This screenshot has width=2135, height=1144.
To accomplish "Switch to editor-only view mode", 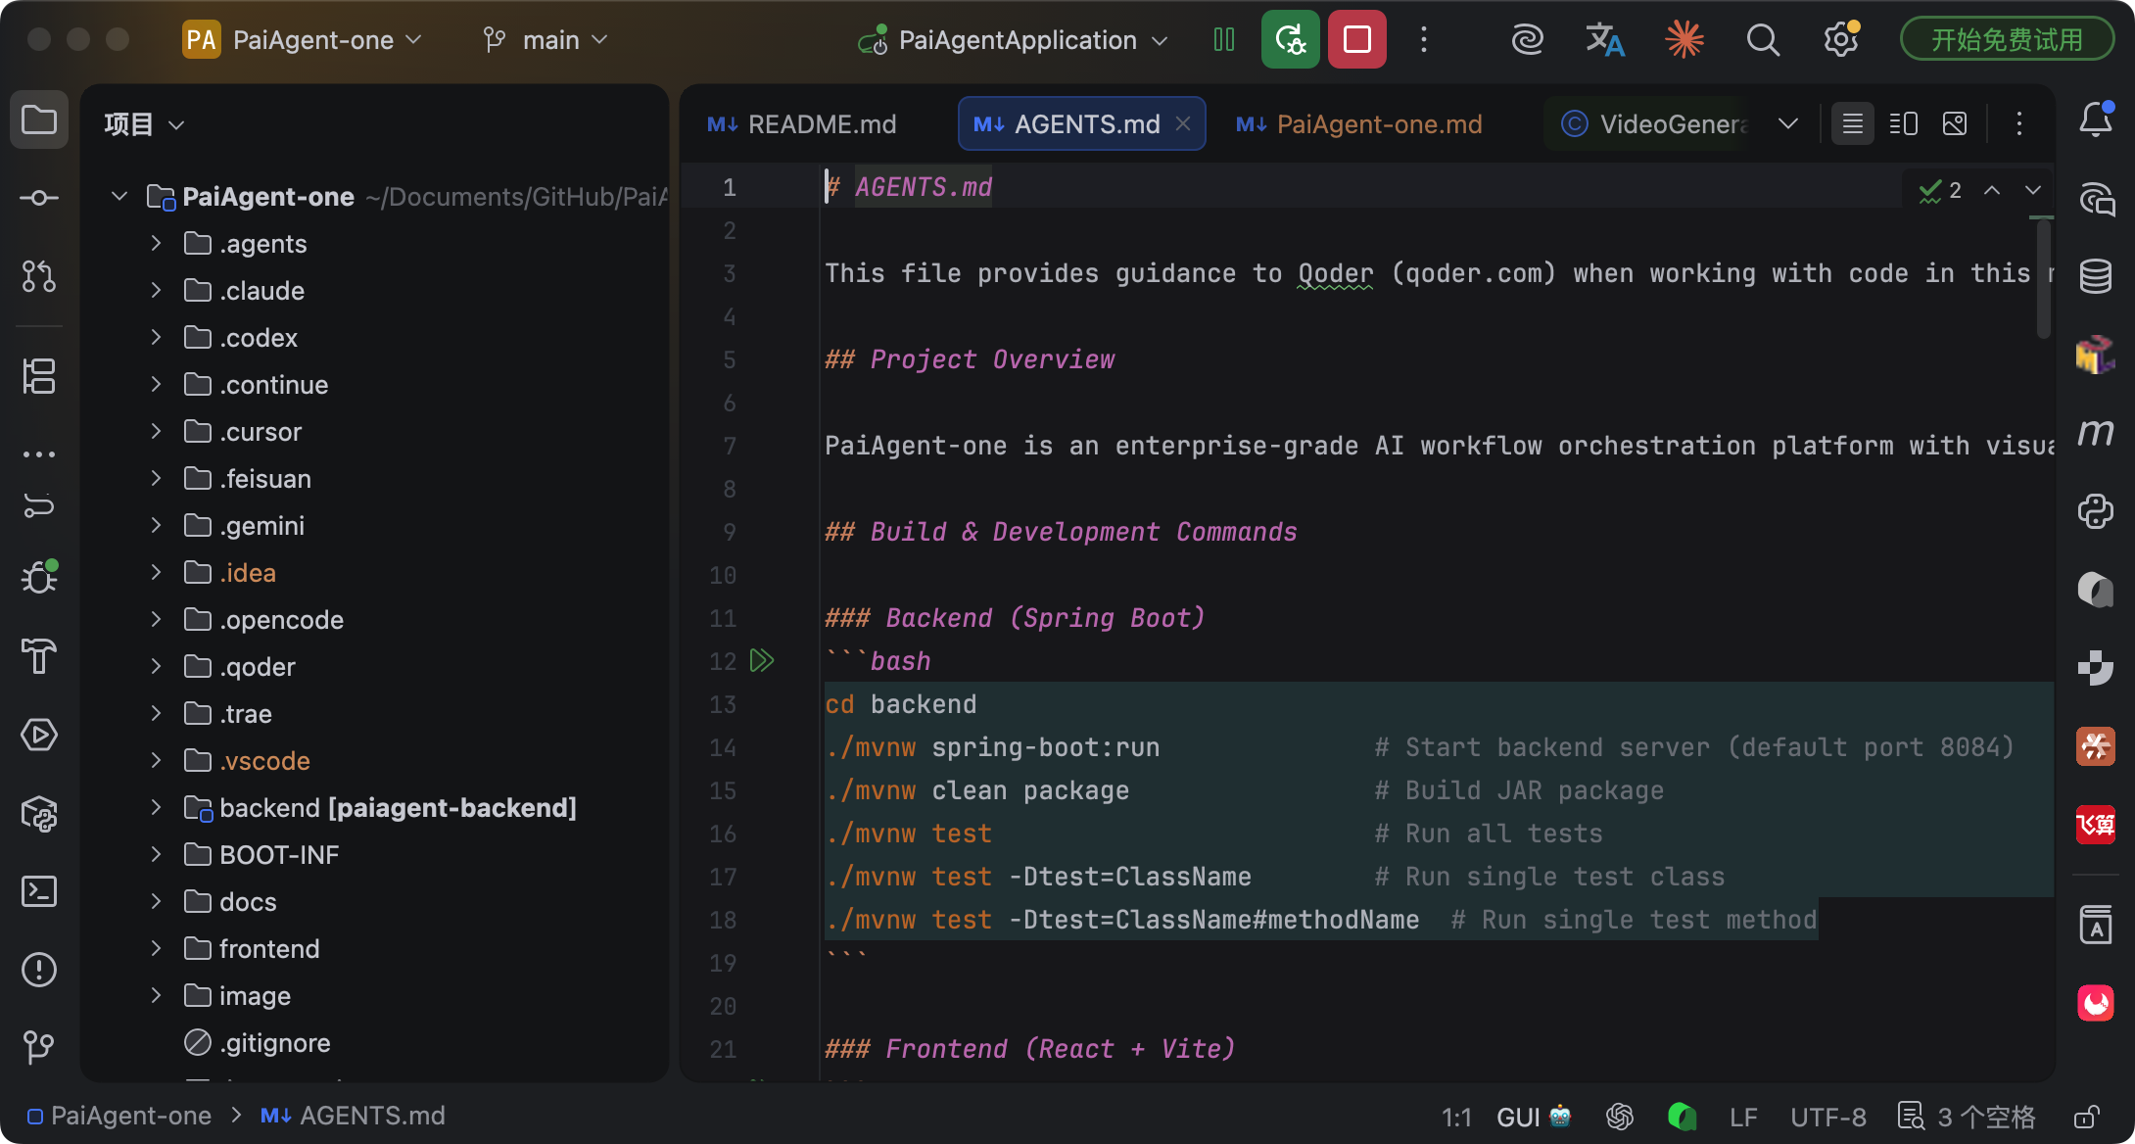I will coord(1853,124).
